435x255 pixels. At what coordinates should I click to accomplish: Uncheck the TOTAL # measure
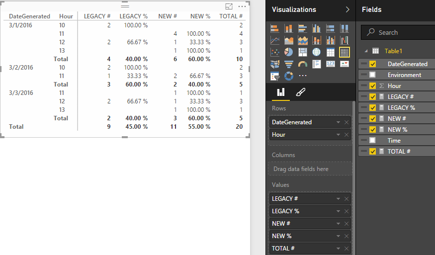coord(372,151)
